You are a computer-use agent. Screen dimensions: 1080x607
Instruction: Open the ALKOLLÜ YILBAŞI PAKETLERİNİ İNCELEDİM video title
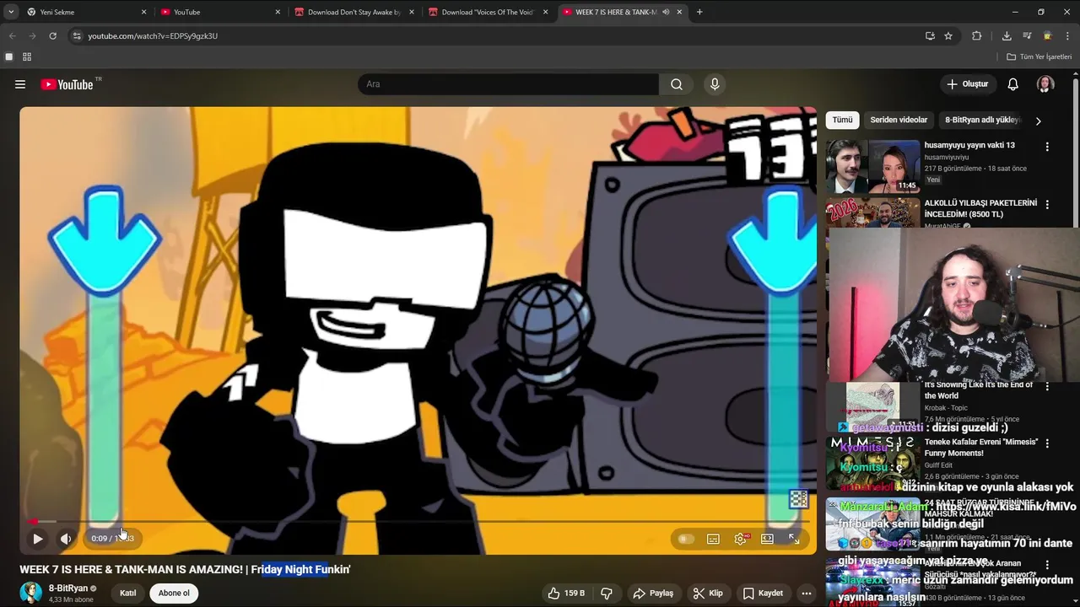pyautogui.click(x=980, y=209)
